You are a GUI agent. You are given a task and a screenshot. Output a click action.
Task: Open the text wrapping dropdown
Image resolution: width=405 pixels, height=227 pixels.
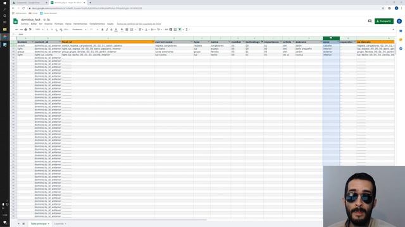point(153,30)
